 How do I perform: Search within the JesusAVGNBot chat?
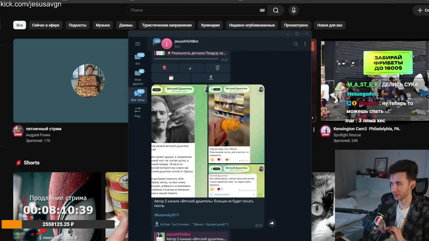pyautogui.click(x=296, y=44)
